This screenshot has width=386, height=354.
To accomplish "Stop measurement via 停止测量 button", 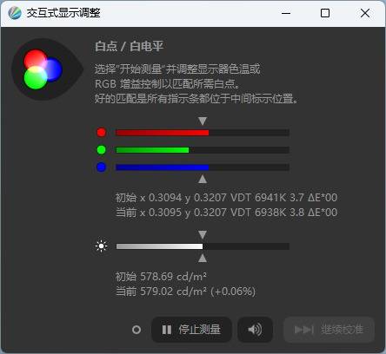I will point(191,330).
